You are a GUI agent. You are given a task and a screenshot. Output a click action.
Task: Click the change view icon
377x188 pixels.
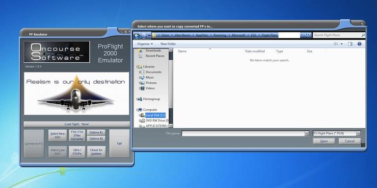point(336,44)
